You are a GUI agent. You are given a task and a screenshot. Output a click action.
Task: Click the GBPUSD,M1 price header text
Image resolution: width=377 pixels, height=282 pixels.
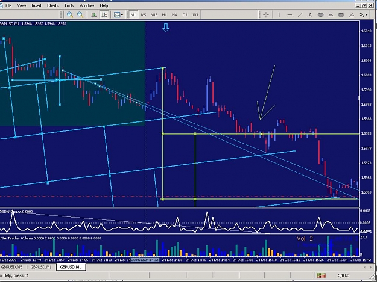click(33, 23)
